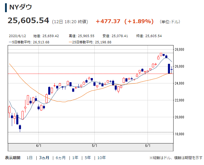Show the 1年 chart period

75,158
